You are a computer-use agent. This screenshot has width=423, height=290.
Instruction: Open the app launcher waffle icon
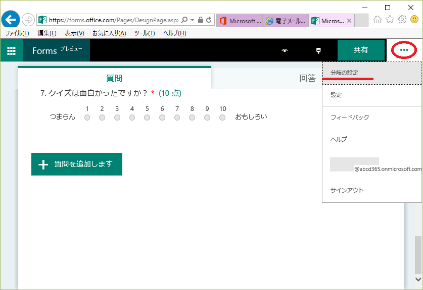click(x=11, y=50)
